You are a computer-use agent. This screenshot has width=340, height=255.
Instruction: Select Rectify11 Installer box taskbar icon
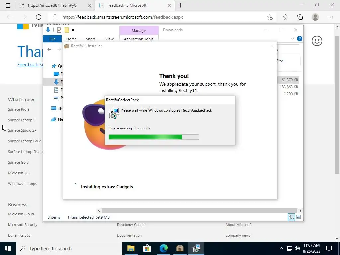(x=180, y=248)
